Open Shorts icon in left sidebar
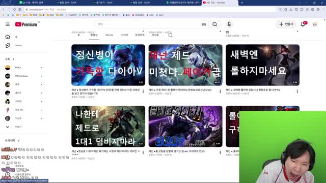This screenshot has width=326, height=183. coord(8,45)
